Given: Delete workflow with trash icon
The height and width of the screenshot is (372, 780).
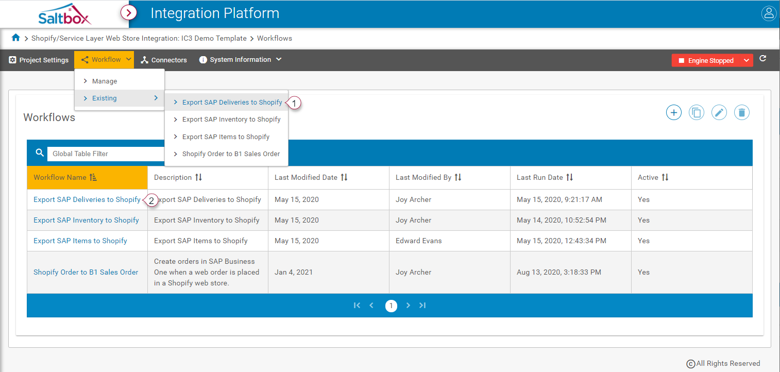Looking at the screenshot, I should pyautogui.click(x=742, y=112).
